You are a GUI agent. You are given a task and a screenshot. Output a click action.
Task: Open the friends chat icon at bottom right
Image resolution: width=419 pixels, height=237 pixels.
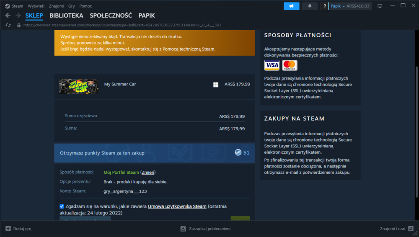(411, 229)
